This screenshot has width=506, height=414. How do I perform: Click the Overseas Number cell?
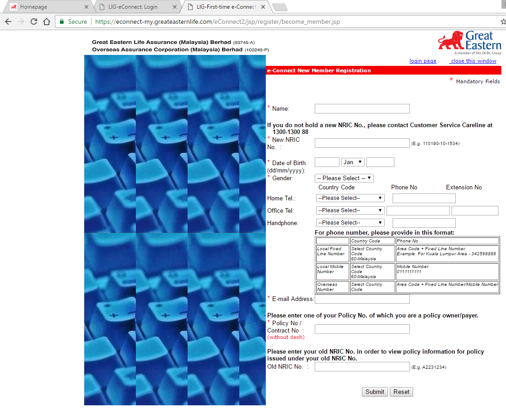(x=333, y=287)
